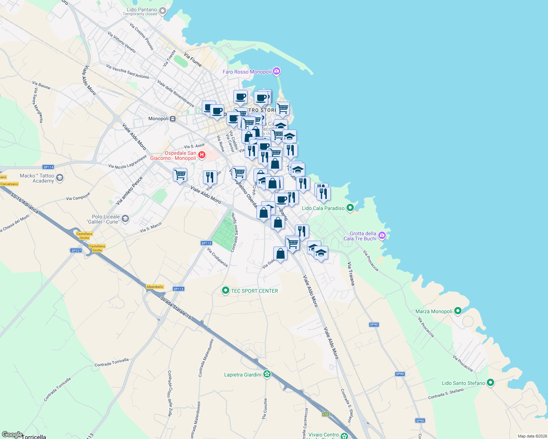Select the green pin for Marzà Monopoli
Image resolution: width=548 pixels, height=439 pixels.
click(458, 311)
